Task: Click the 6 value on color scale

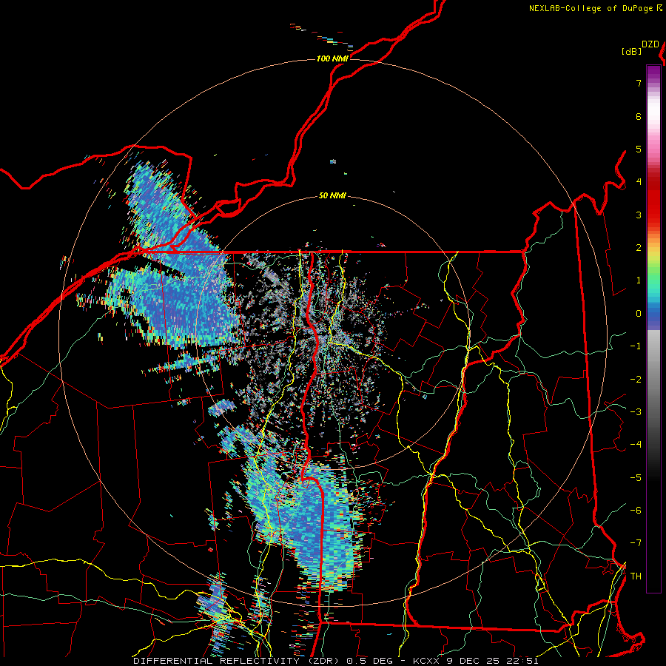Action: tap(639, 116)
